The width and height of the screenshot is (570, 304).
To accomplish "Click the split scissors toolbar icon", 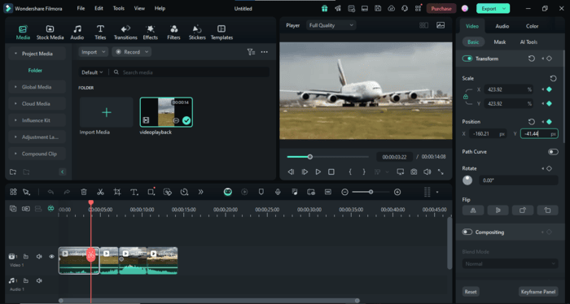I will 100,192.
